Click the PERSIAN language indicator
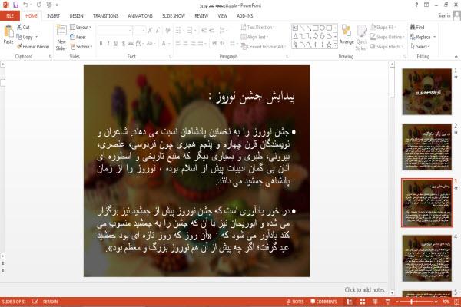 [x=50, y=302]
